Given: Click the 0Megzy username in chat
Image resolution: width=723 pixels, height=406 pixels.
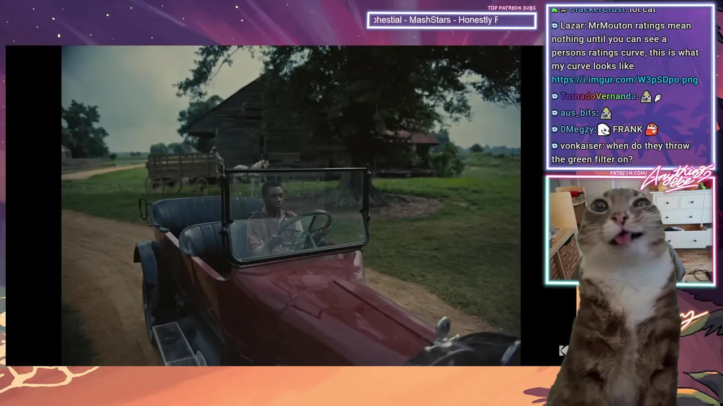Looking at the screenshot, I should (577, 129).
